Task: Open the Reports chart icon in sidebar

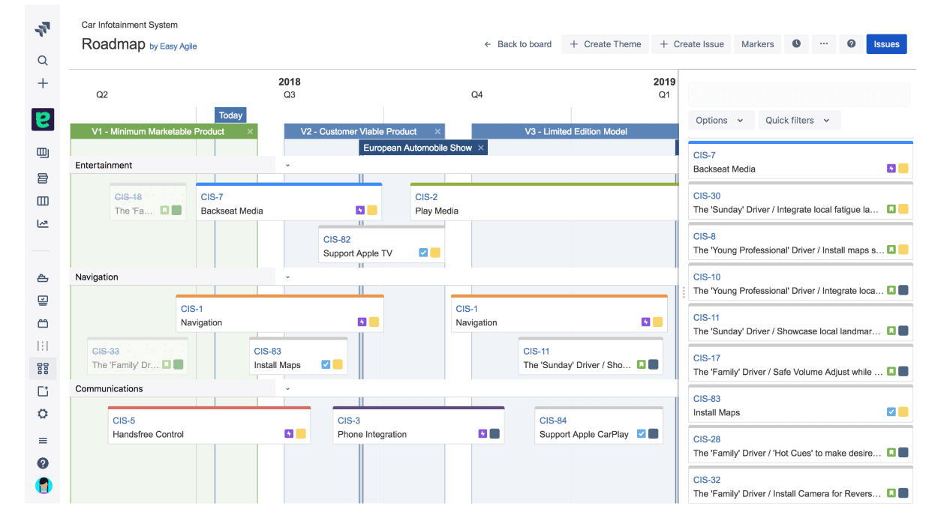Action: pos(43,223)
